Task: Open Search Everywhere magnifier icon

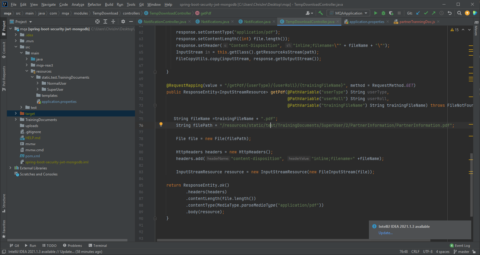Action: [459, 13]
